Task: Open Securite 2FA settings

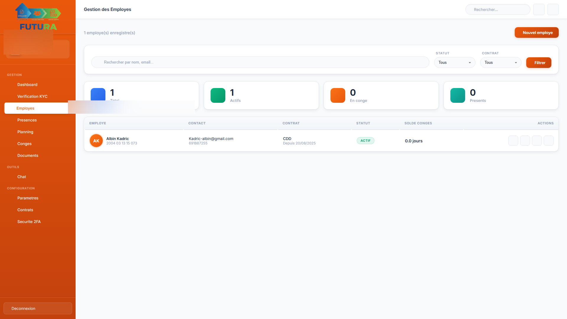Action: pos(29,222)
